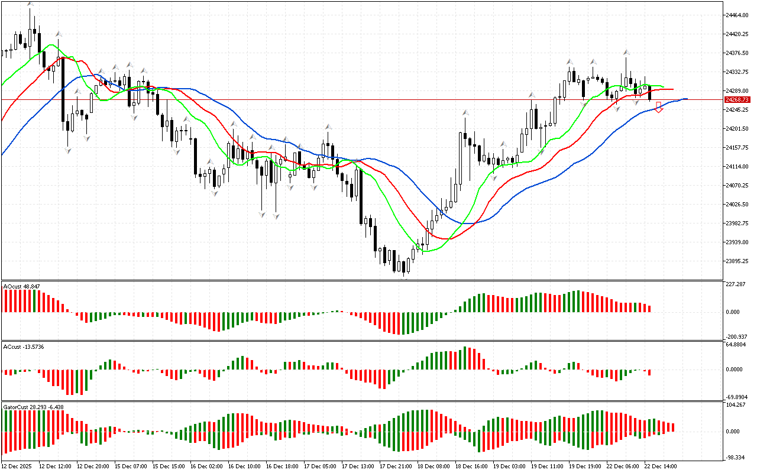Click the -98.334 Gator scale value
757x473 pixels.
click(737, 457)
